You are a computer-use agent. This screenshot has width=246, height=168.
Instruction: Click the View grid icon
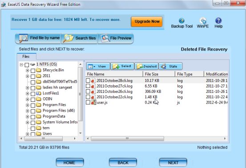tap(90, 67)
